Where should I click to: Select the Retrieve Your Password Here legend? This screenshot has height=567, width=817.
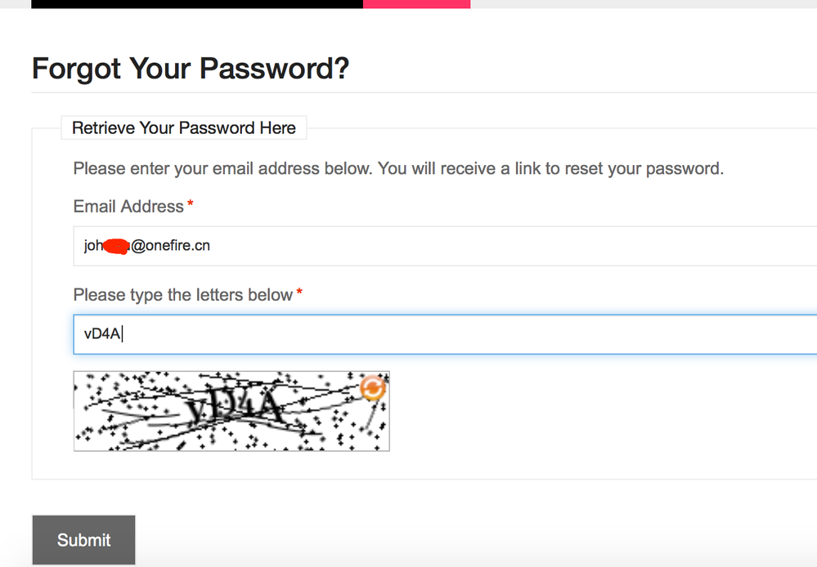184,128
